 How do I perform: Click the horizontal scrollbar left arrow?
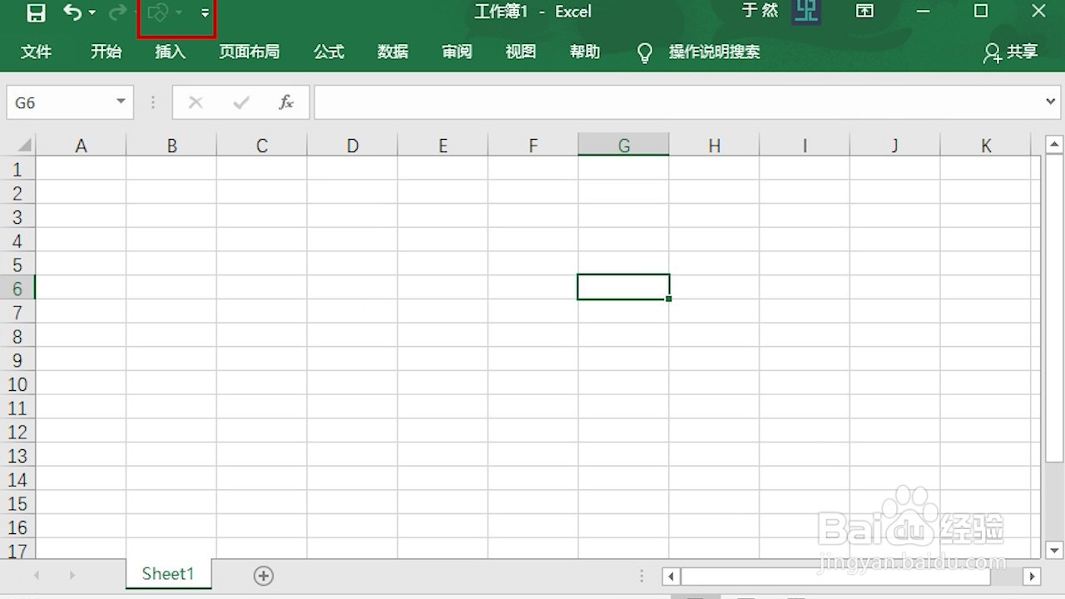[x=671, y=576]
